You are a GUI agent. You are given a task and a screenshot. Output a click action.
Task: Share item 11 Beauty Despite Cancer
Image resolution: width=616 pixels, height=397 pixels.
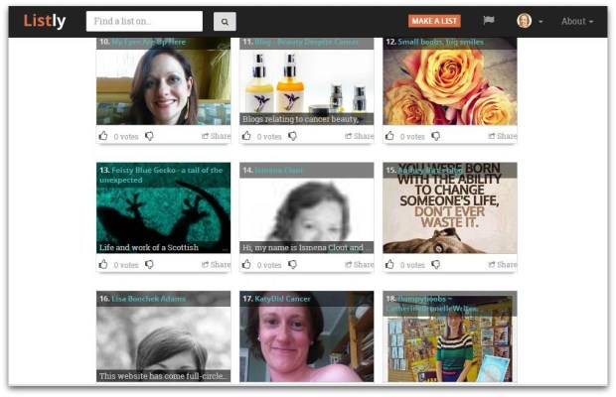click(359, 136)
